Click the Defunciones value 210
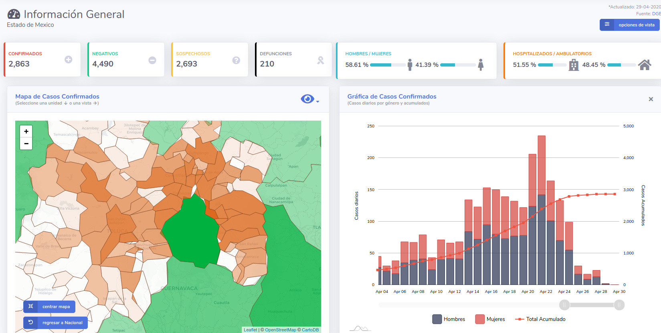The width and height of the screenshot is (661, 333). [x=267, y=64]
